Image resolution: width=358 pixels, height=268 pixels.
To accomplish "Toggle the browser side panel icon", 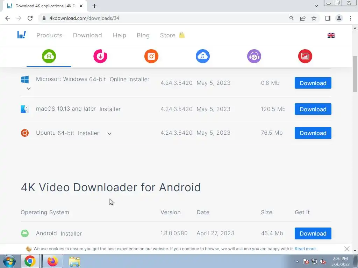I will (x=328, y=18).
